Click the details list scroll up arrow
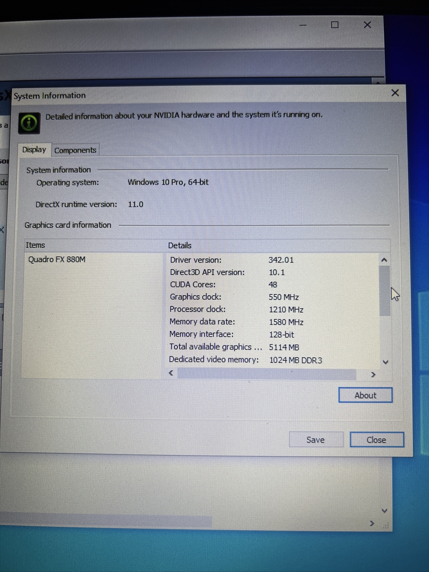Image resolution: width=429 pixels, height=572 pixels. coord(384,260)
